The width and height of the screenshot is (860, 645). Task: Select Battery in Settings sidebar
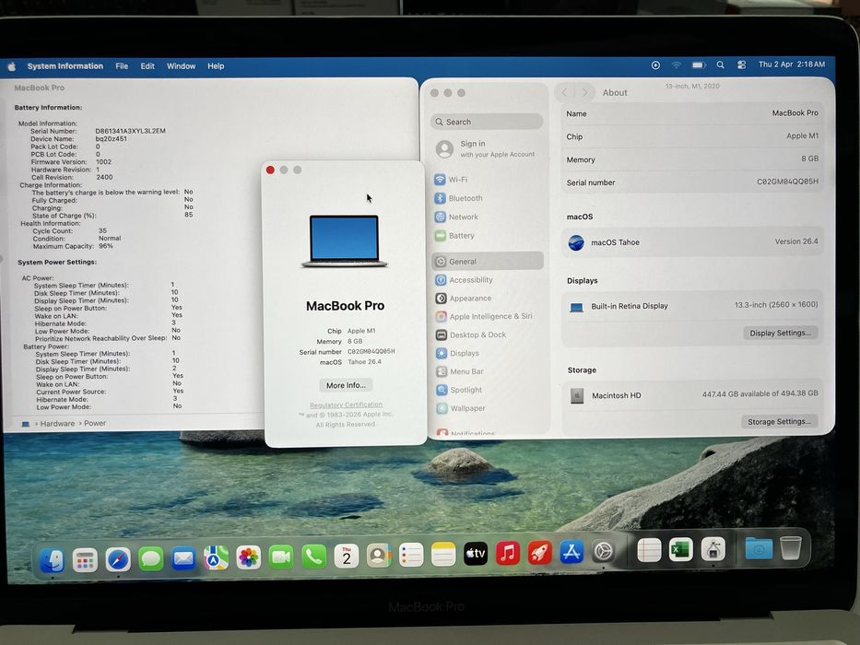[487, 235]
